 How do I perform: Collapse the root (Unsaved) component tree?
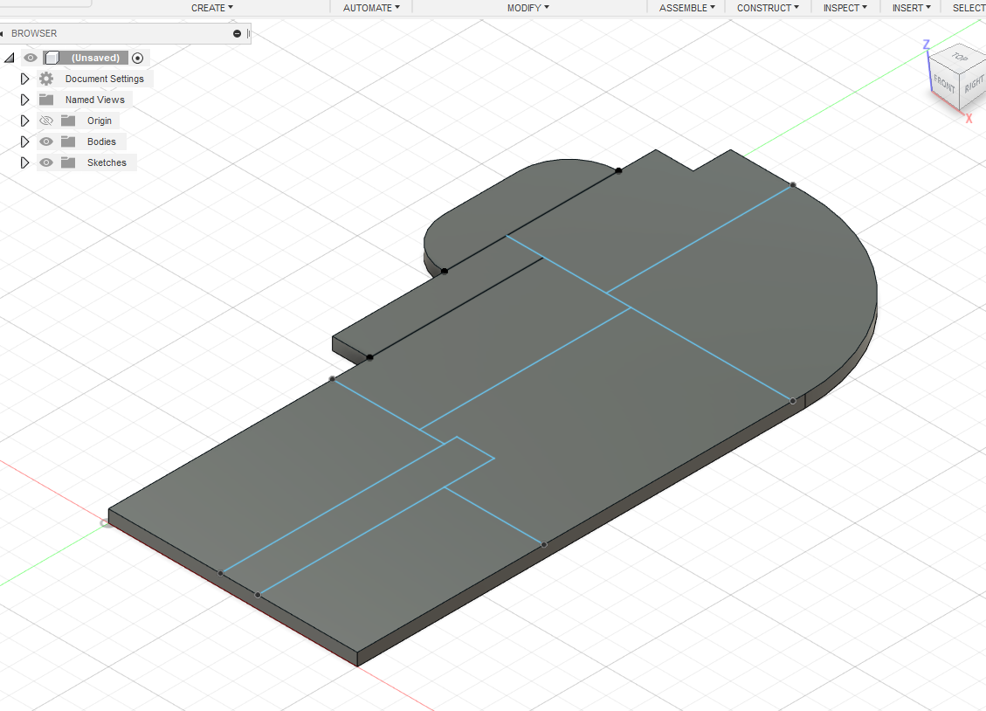[10, 58]
